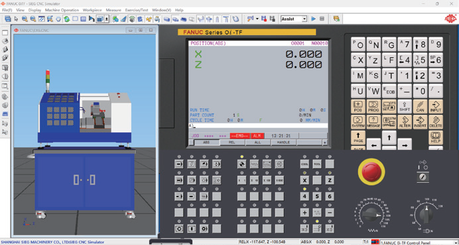Click the zoom out magnifier toolbar icon
The image size is (459, 245).
33,19
